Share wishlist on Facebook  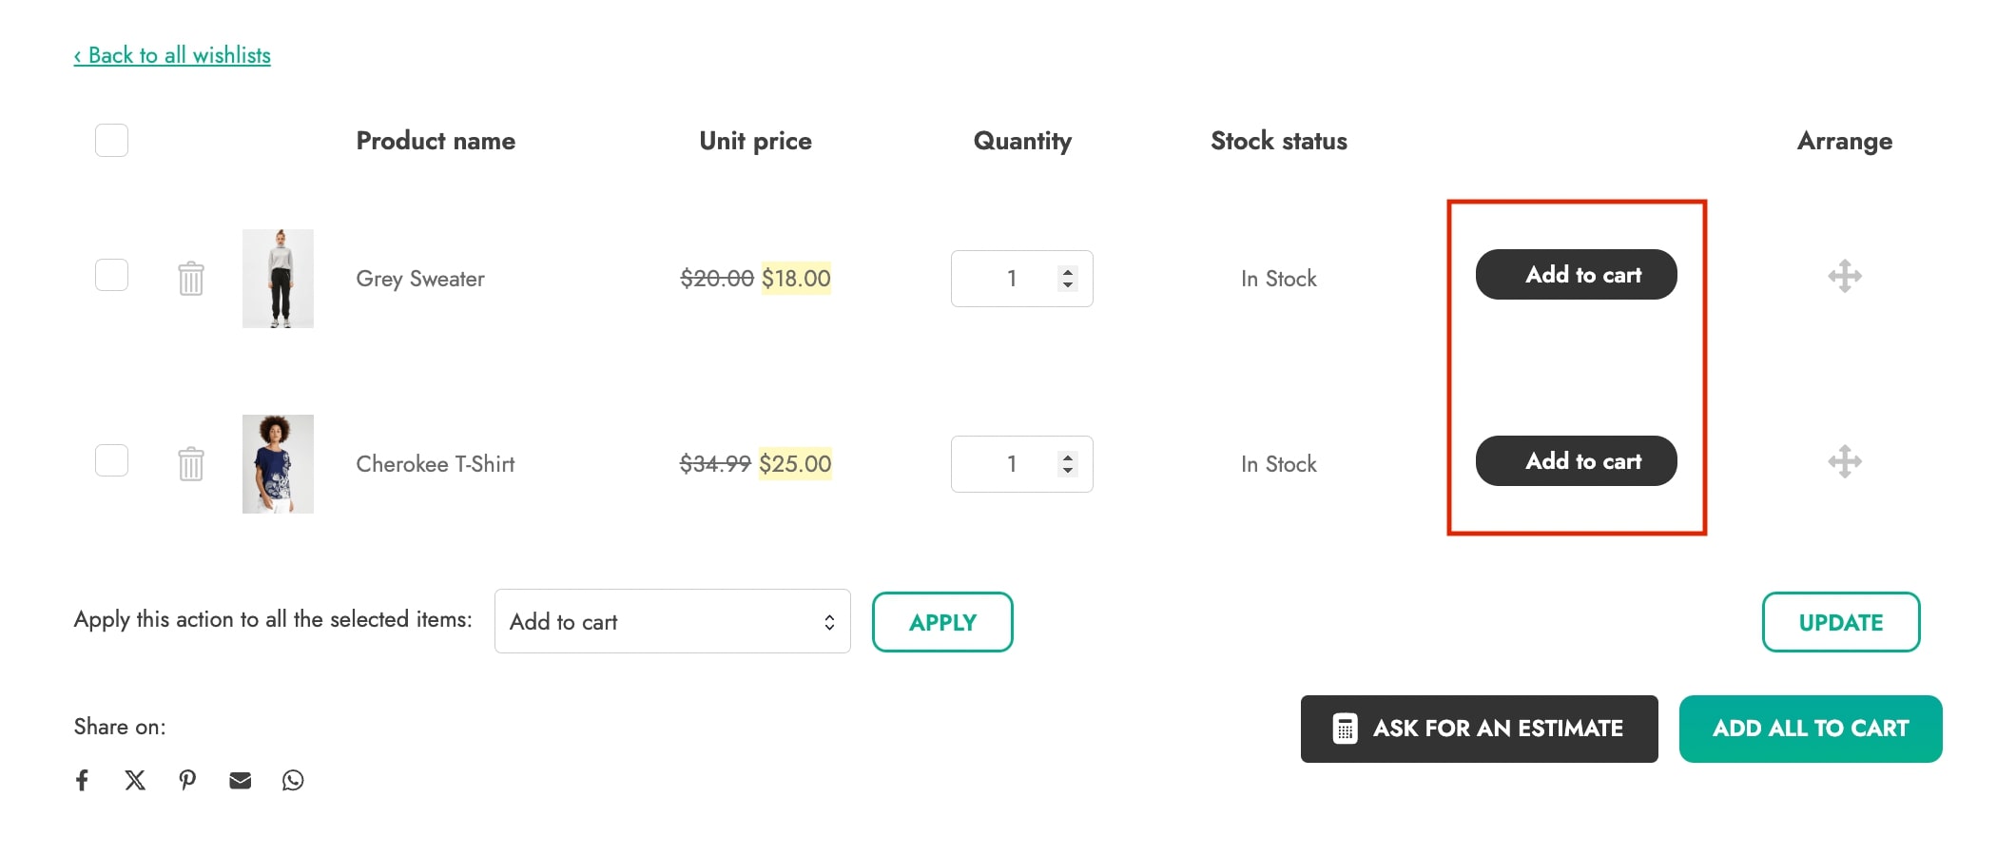tap(83, 780)
